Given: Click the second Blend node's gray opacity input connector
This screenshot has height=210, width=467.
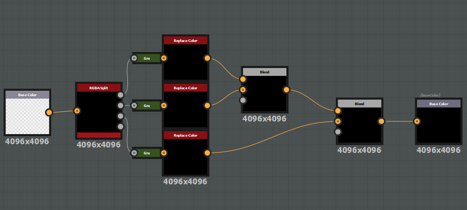Looking at the screenshot, I should (x=338, y=132).
